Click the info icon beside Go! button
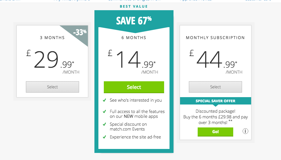The image size is (281, 160). click(x=245, y=131)
